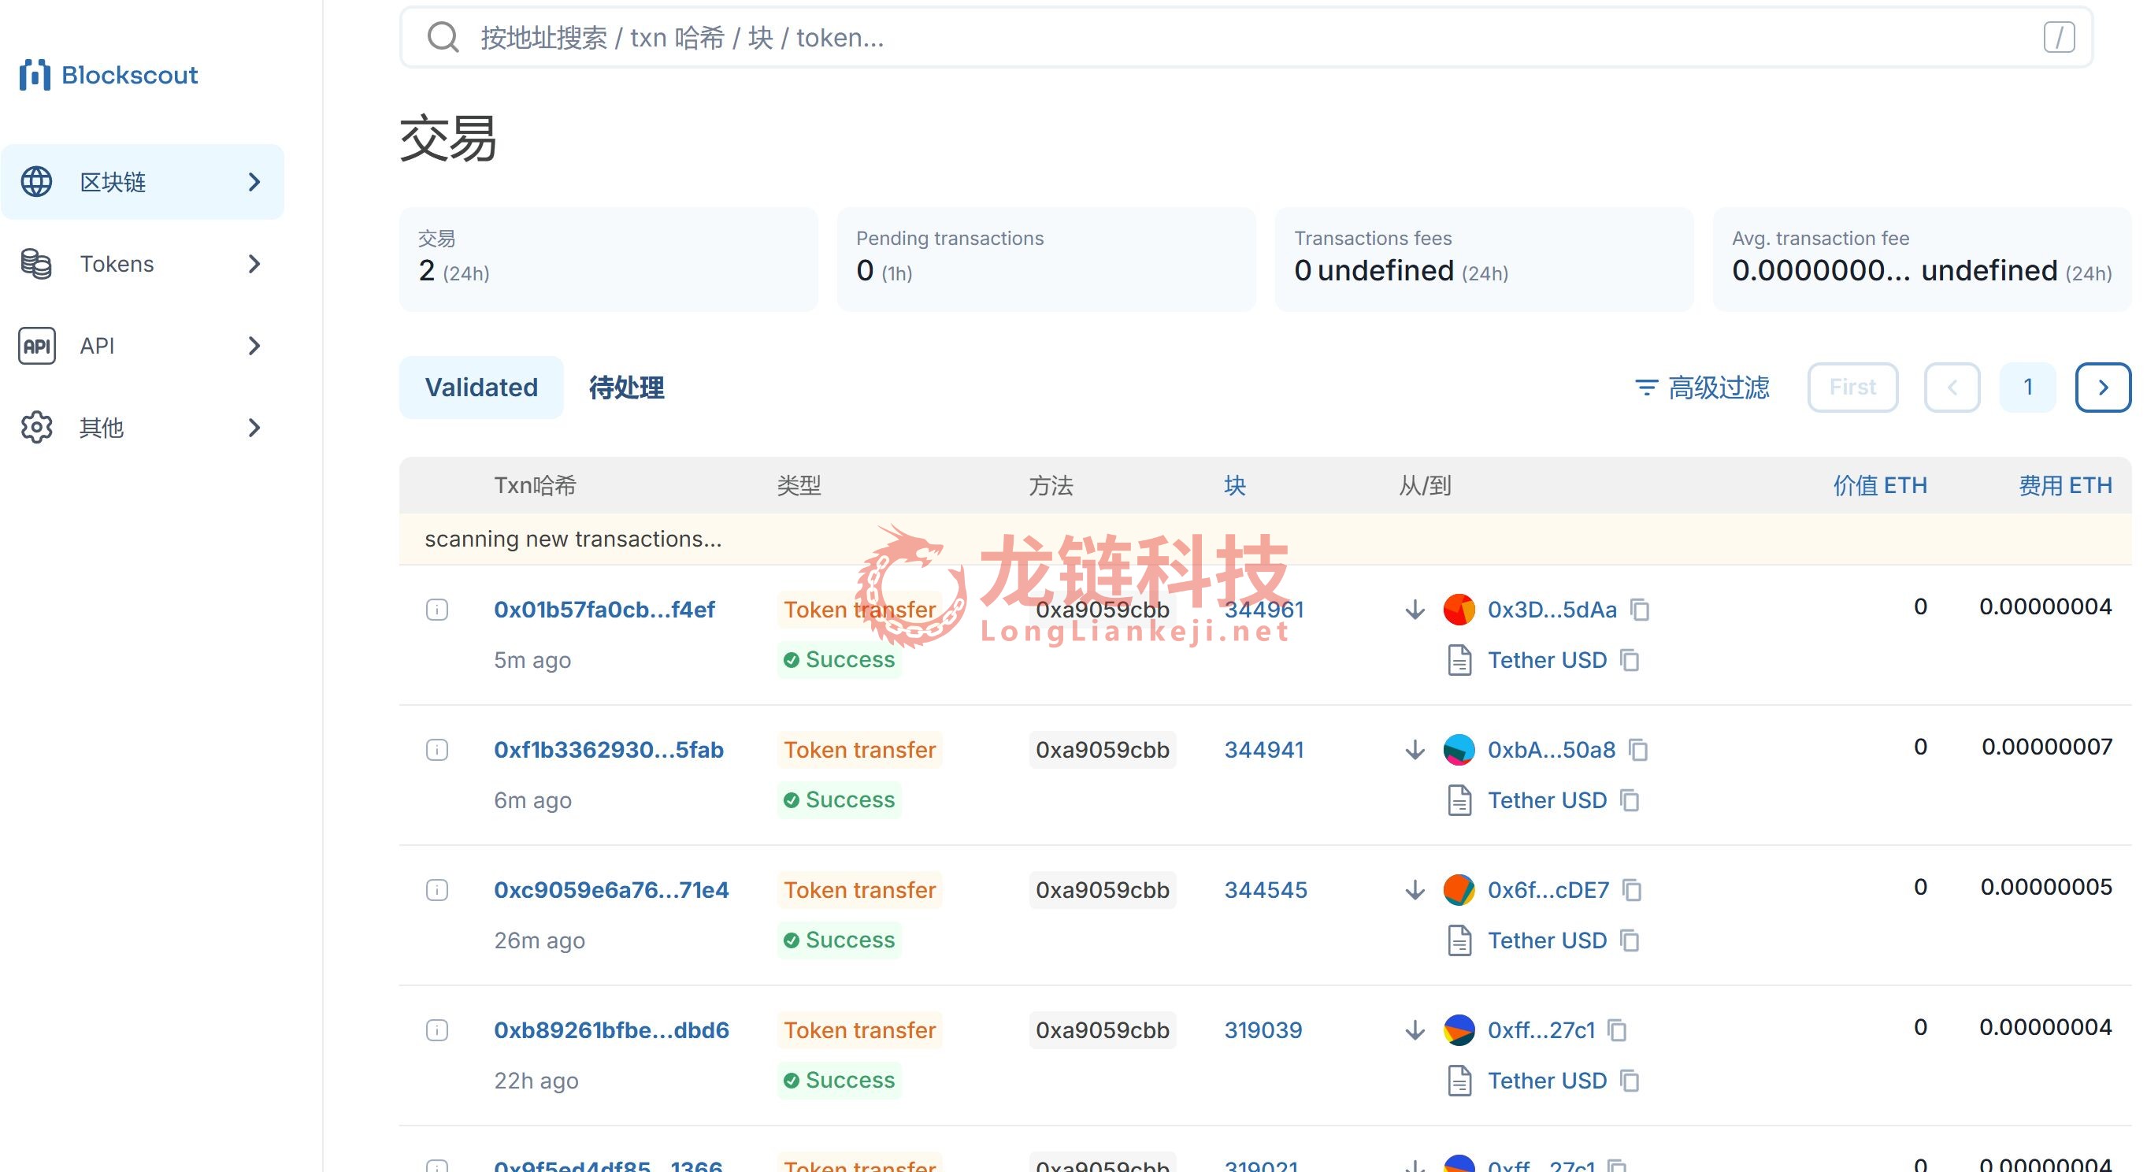The width and height of the screenshot is (2147, 1172).
Task: Click the identicon avatar of 0xbA...50a8
Action: tap(1459, 749)
